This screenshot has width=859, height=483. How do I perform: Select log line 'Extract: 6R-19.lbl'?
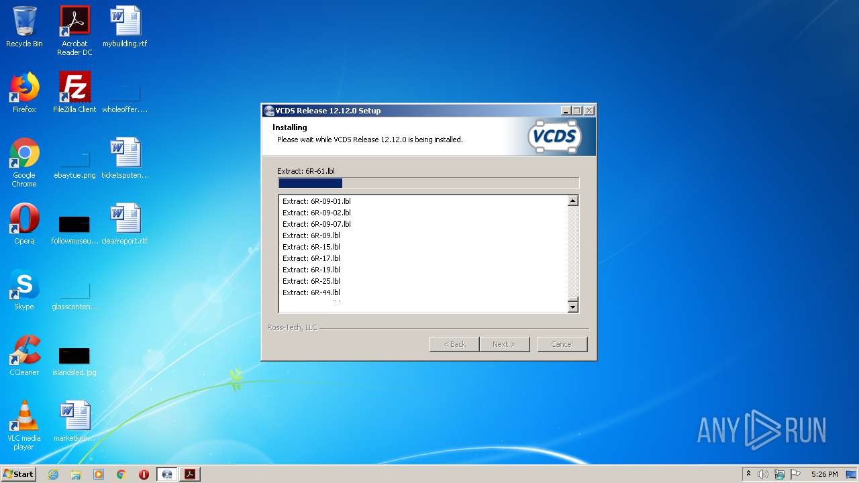tap(311, 270)
